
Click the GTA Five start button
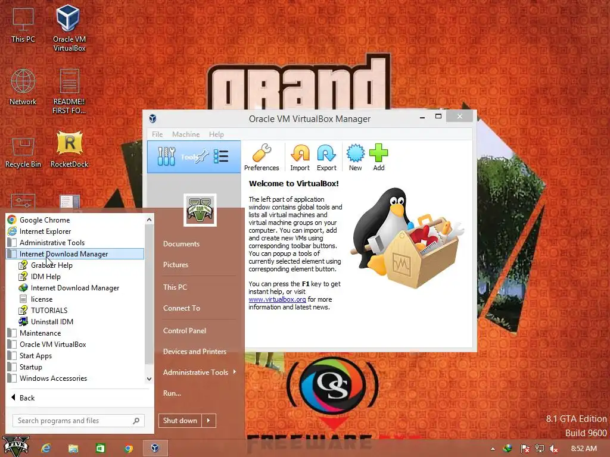15,446
